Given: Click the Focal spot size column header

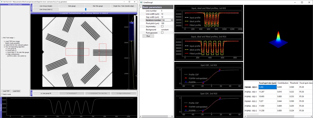Looking at the screenshot, I should coord(267,83).
